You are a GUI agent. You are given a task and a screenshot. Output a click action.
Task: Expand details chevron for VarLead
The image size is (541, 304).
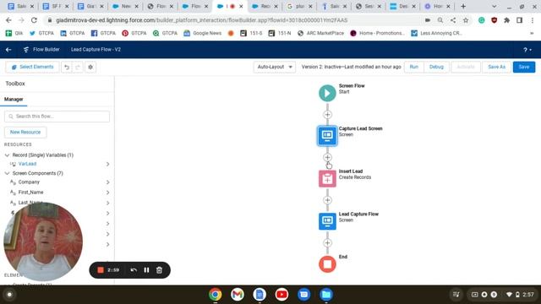tap(107, 164)
